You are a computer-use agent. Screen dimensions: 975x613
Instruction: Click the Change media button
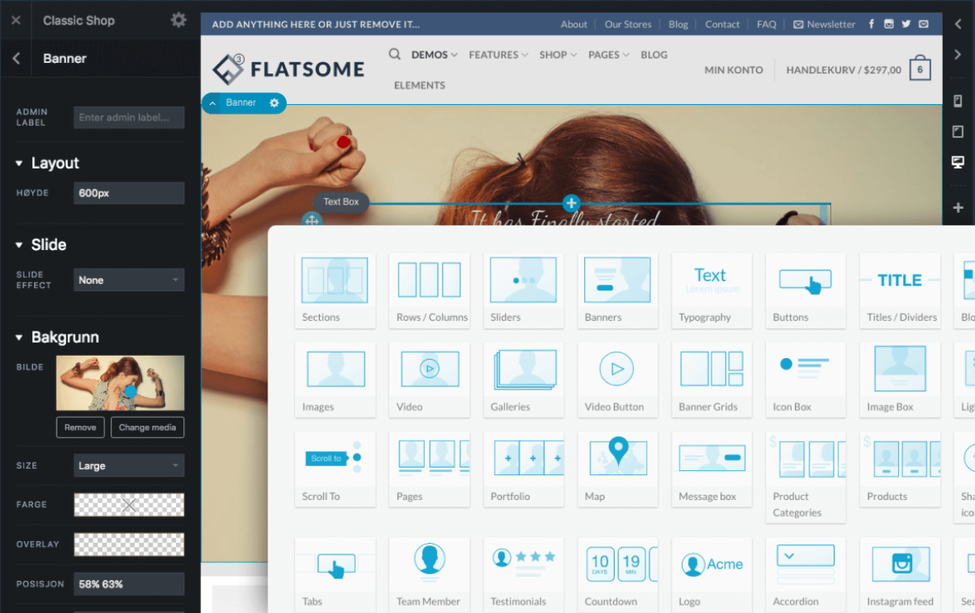point(147,427)
